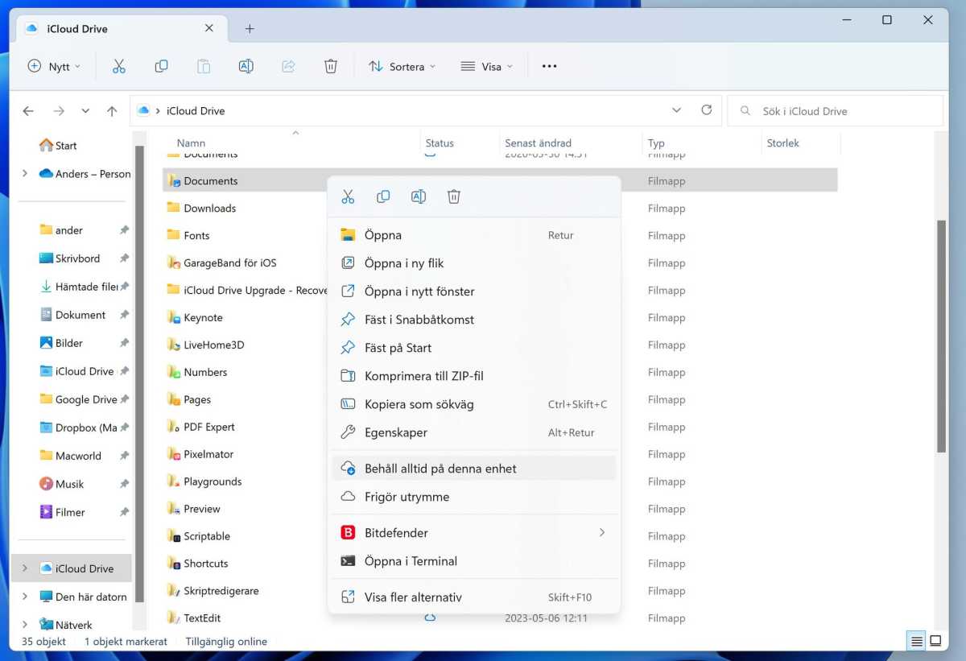The image size is (966, 661).
Task: Open the recent locations dropdown chevron
Action: 85,111
